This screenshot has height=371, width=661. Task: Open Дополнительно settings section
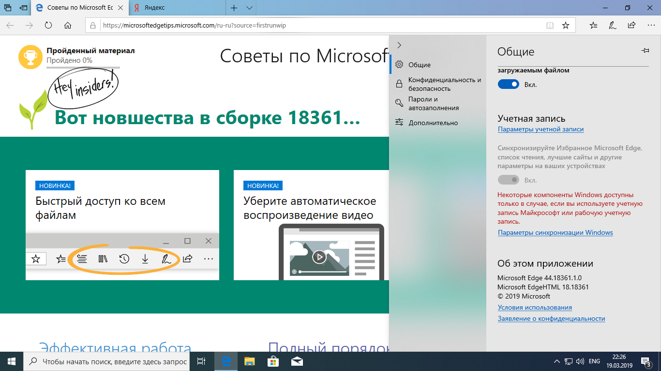[437, 123]
